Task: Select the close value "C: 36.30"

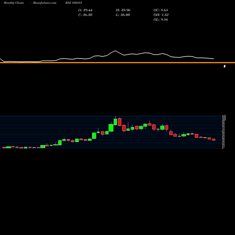Action: tap(85, 15)
